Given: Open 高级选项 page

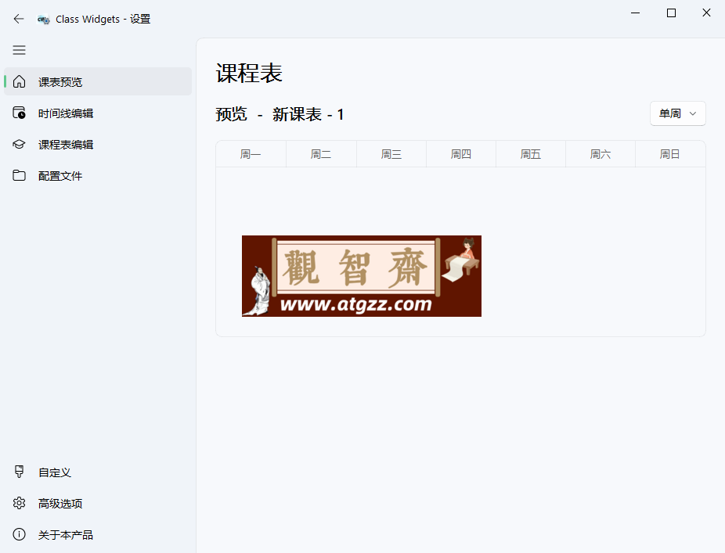Looking at the screenshot, I should tap(98, 504).
